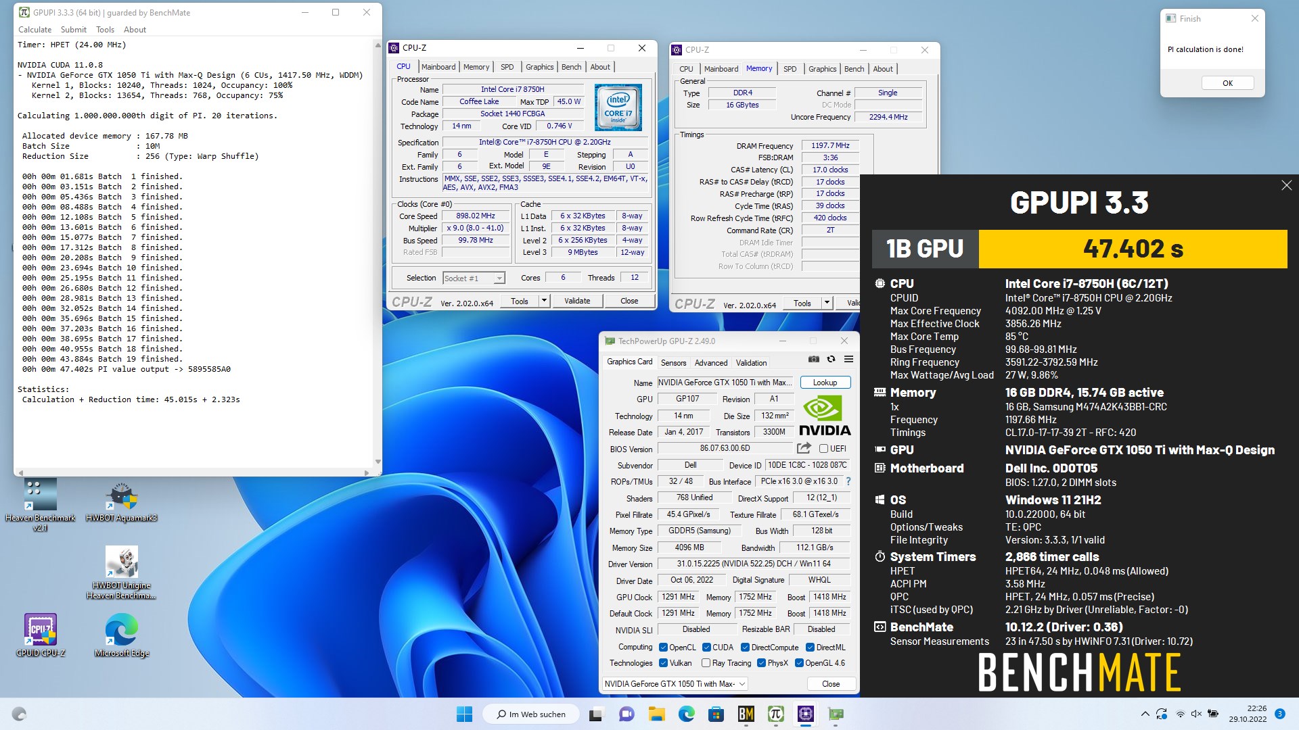
Task: Switch to CPU-Z in the taskbar
Action: click(x=805, y=714)
